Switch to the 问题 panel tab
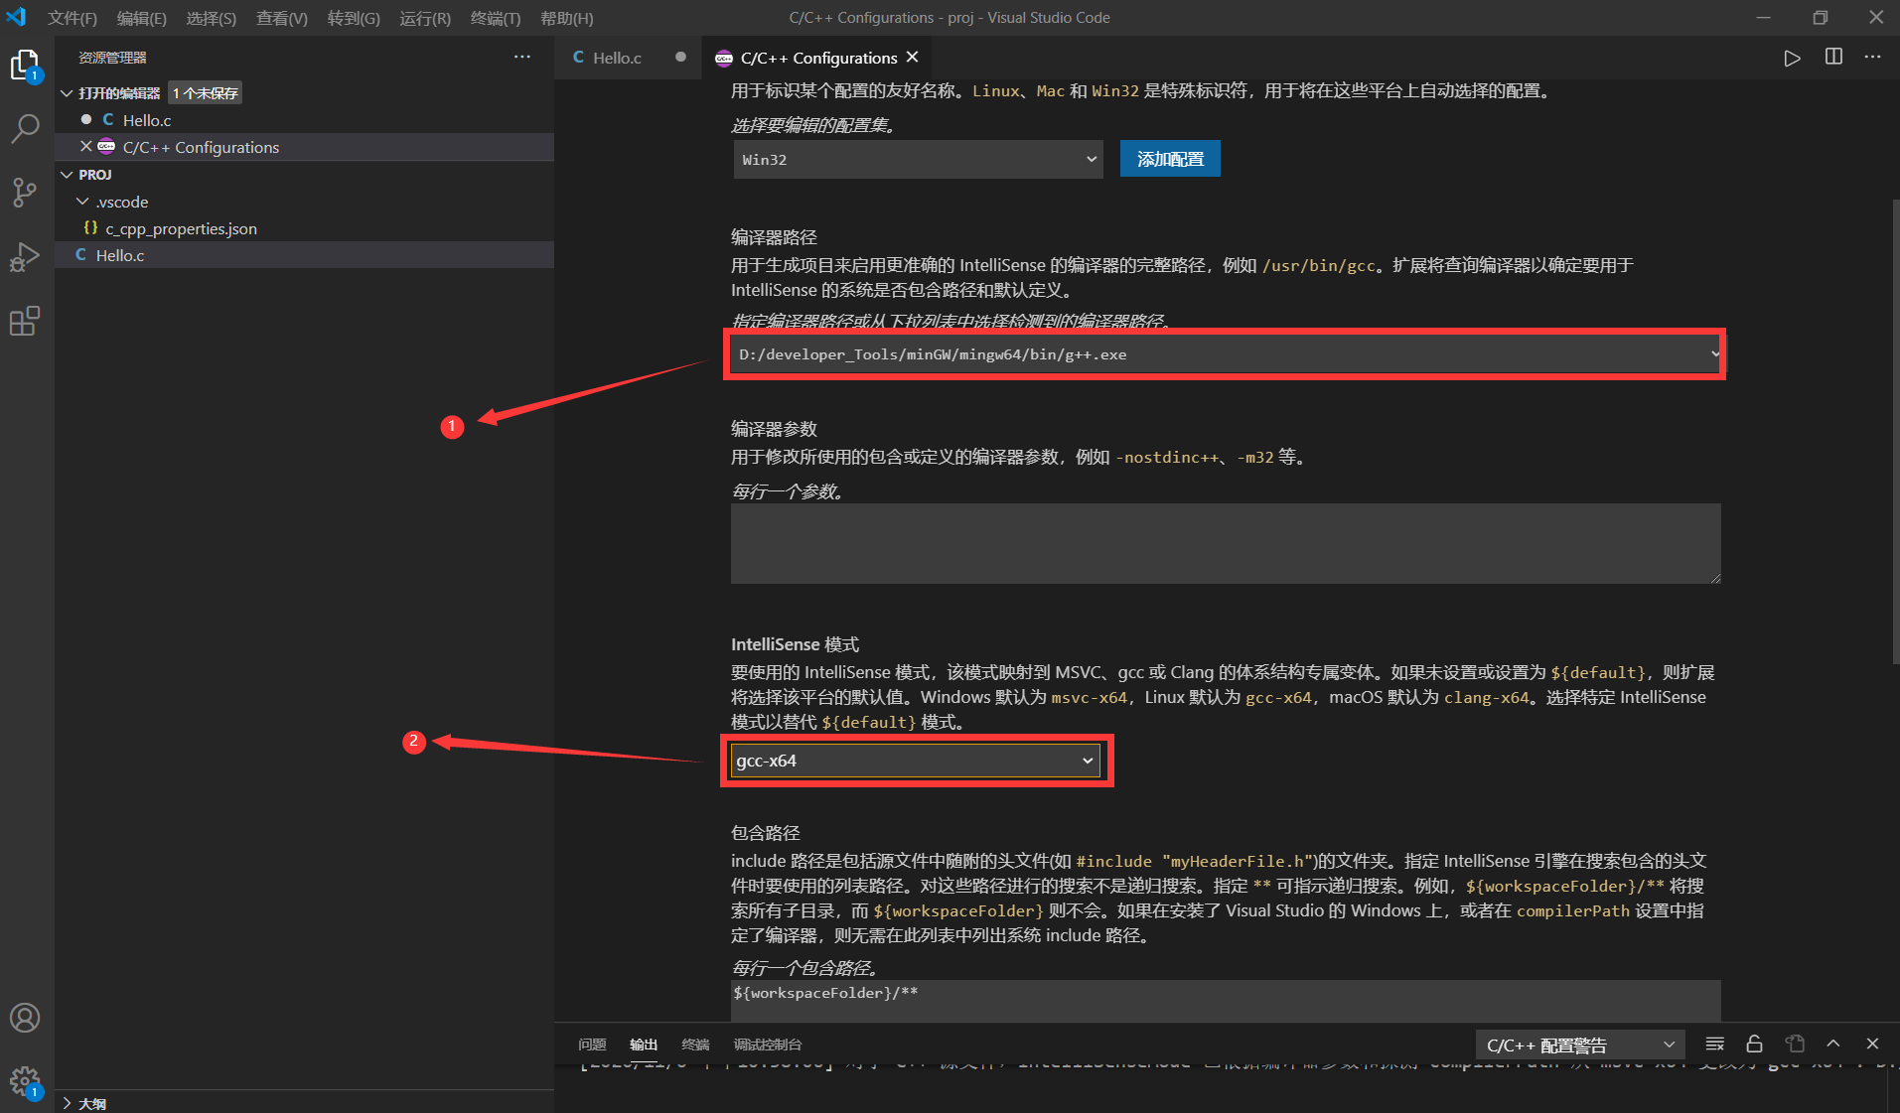 592,1044
